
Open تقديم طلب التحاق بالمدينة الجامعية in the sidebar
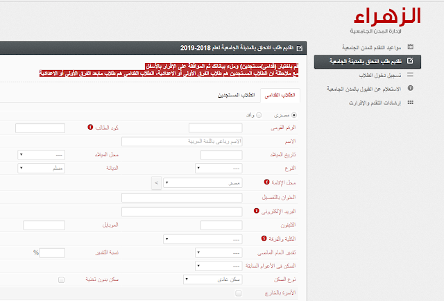[368, 62]
